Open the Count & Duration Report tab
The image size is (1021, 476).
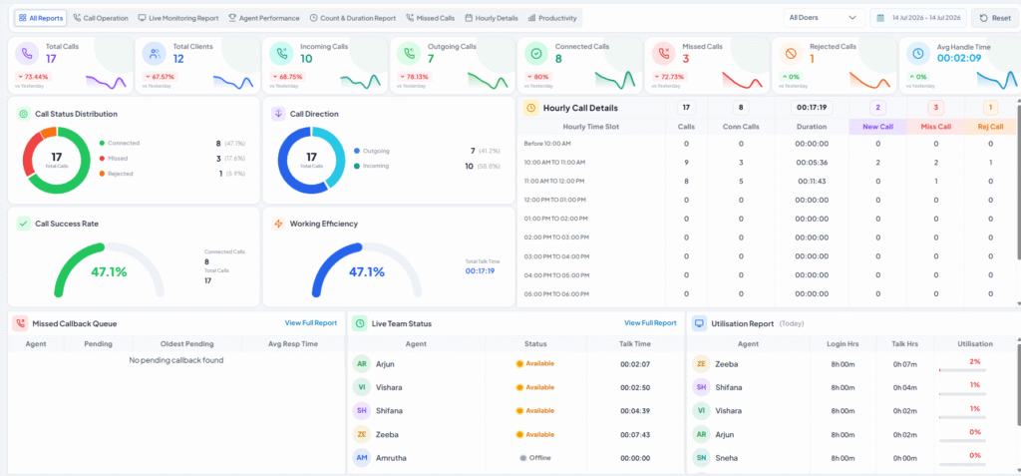point(352,18)
